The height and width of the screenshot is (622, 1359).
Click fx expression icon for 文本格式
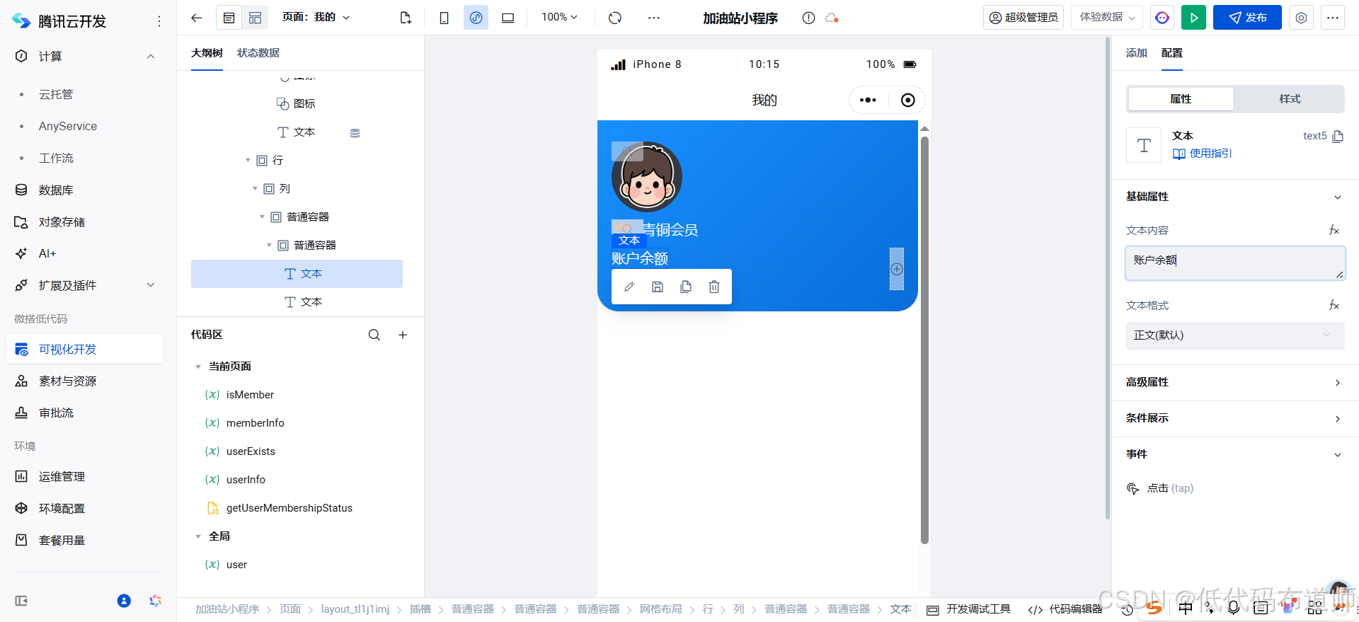1334,305
